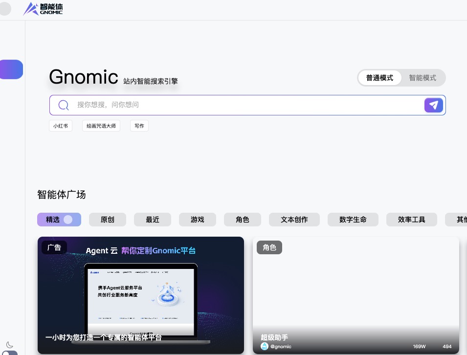Select the 角色 category tab
467x355 pixels.
243,220
